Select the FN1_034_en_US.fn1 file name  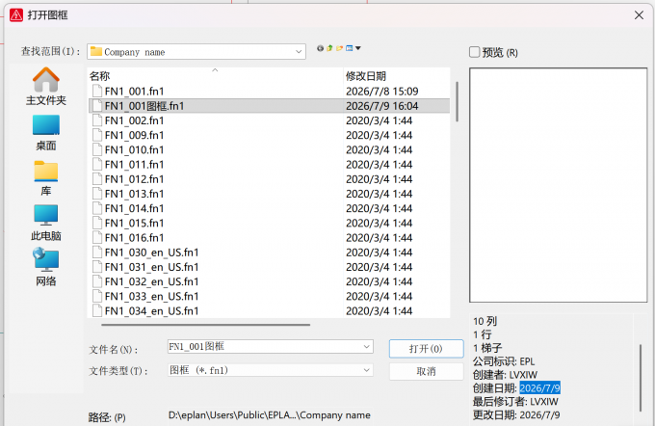151,311
